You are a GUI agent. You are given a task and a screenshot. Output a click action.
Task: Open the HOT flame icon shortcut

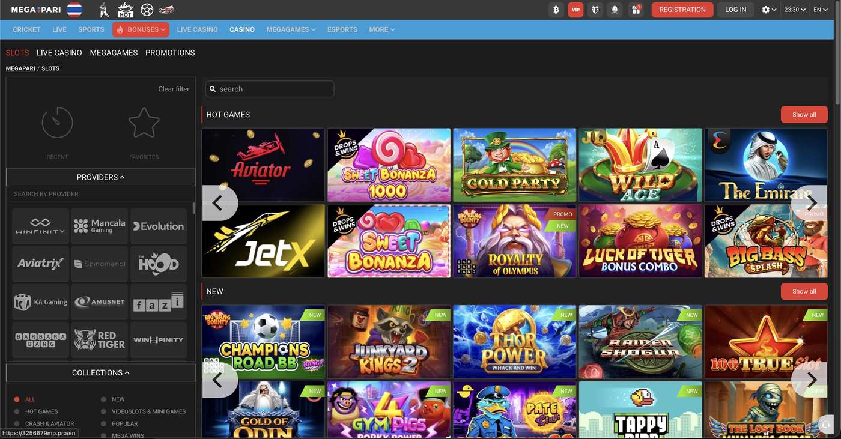point(126,10)
